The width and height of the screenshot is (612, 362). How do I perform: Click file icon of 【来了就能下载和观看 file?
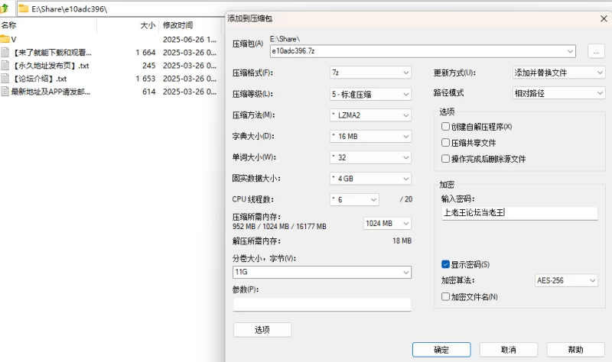tap(5, 52)
